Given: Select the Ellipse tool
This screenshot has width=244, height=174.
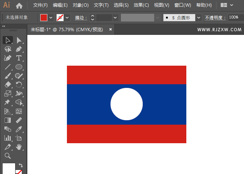Looking at the screenshot, I should (19, 67).
